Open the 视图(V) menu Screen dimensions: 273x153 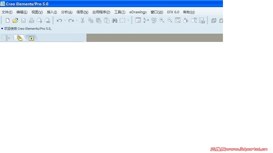[x=37, y=12]
